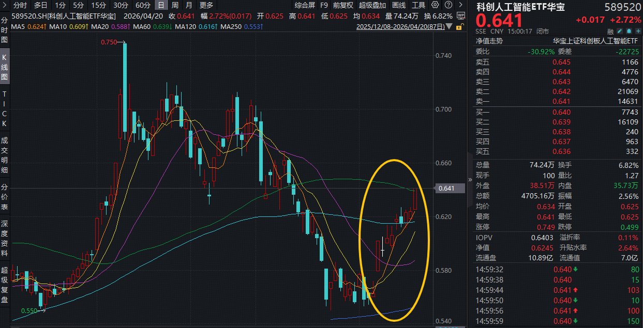Select the pencil edit icon above the quote panel
The image size is (643, 328).
(619, 31)
